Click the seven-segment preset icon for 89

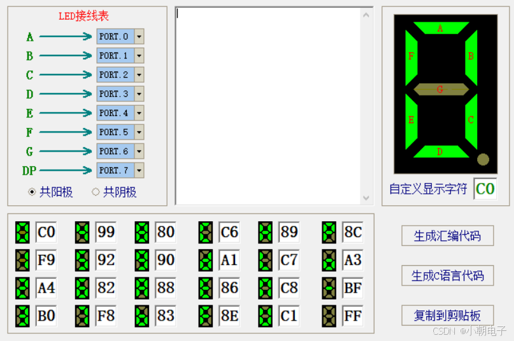(x=265, y=232)
